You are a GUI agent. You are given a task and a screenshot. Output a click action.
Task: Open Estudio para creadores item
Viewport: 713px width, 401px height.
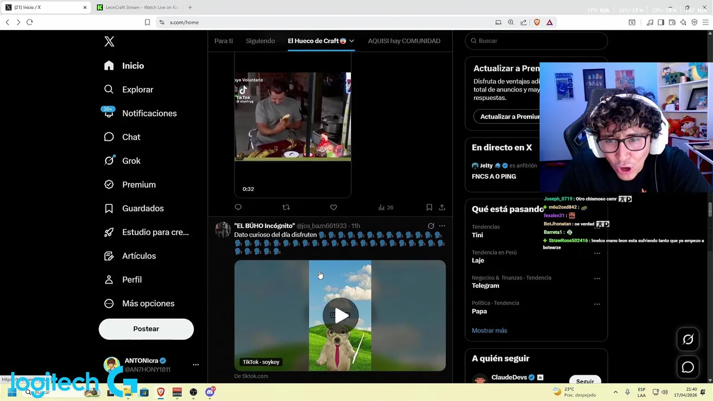(x=146, y=232)
